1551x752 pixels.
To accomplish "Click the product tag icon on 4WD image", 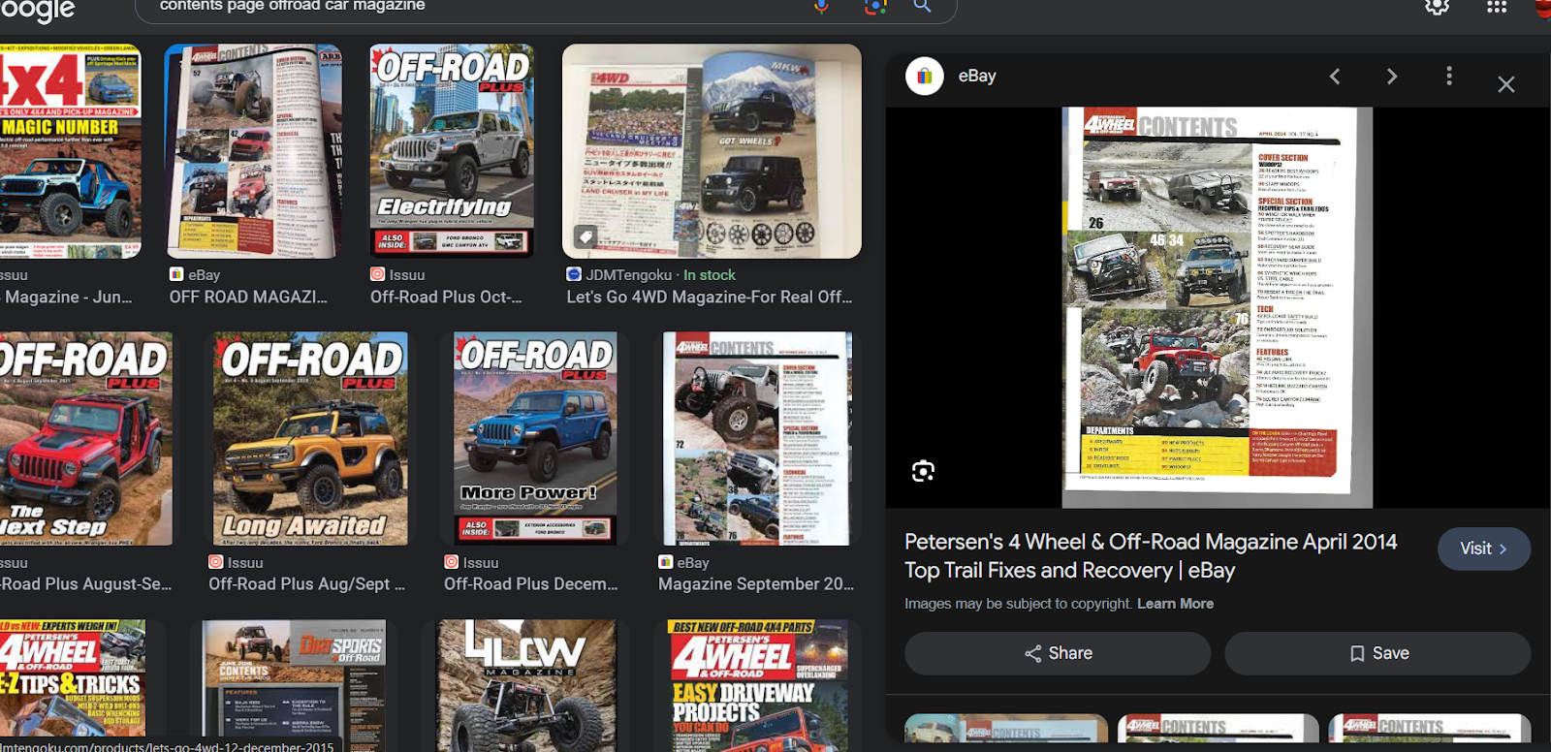I will click(x=585, y=236).
